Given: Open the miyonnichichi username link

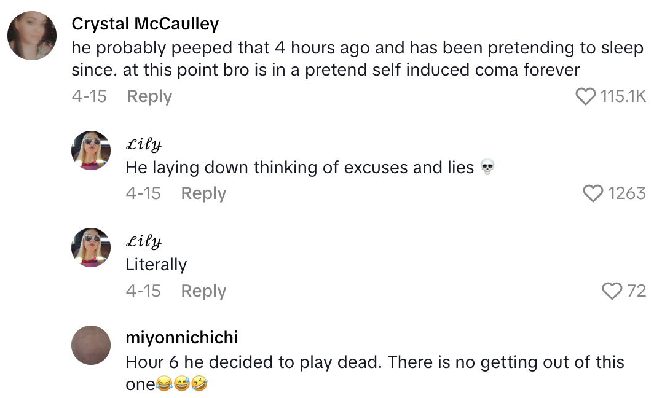Looking at the screenshot, I should [x=181, y=338].
